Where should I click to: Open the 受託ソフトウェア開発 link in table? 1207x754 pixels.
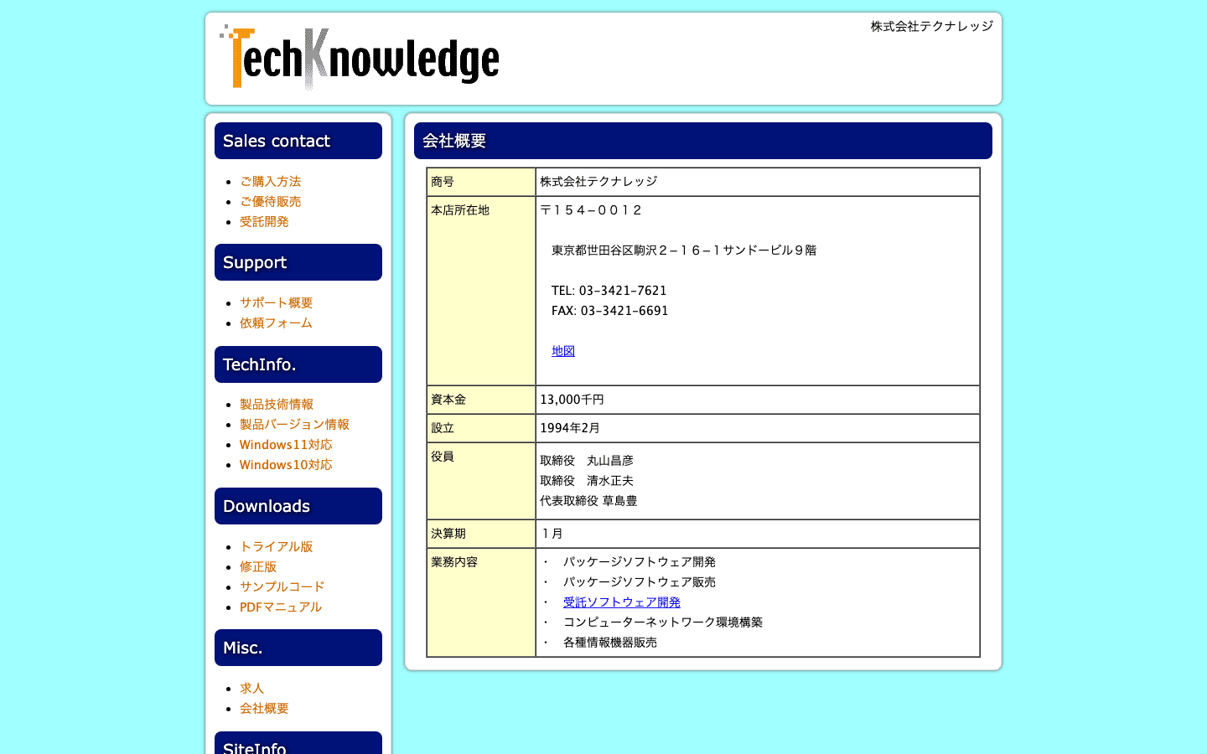622,602
